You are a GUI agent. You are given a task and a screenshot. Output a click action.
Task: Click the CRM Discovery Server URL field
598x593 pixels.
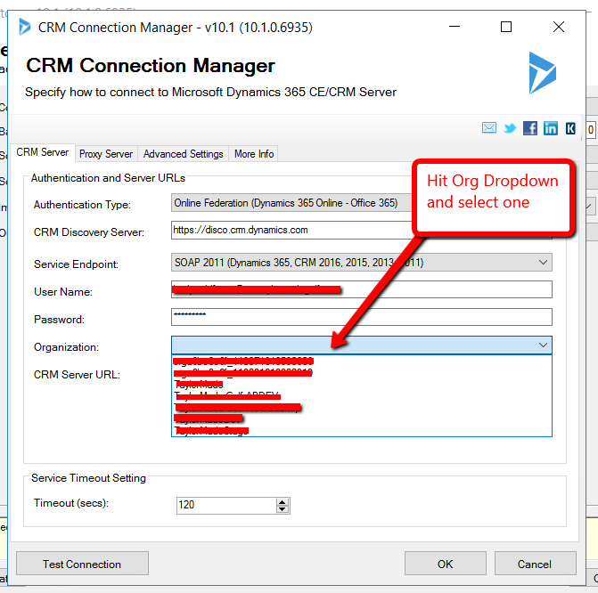pyautogui.click(x=291, y=231)
